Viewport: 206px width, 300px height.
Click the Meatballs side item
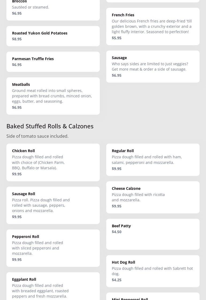(x=53, y=96)
